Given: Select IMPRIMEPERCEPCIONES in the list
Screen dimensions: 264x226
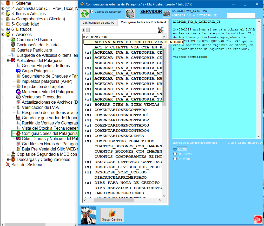Looking at the screenshot, I should tap(119, 193).
